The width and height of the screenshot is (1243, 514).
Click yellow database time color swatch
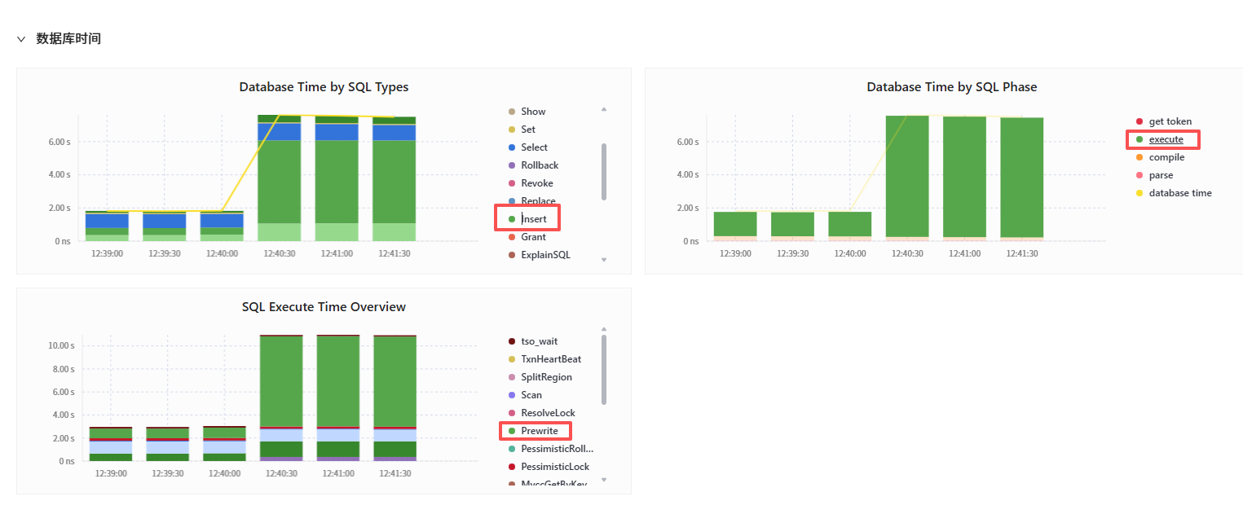click(1139, 193)
